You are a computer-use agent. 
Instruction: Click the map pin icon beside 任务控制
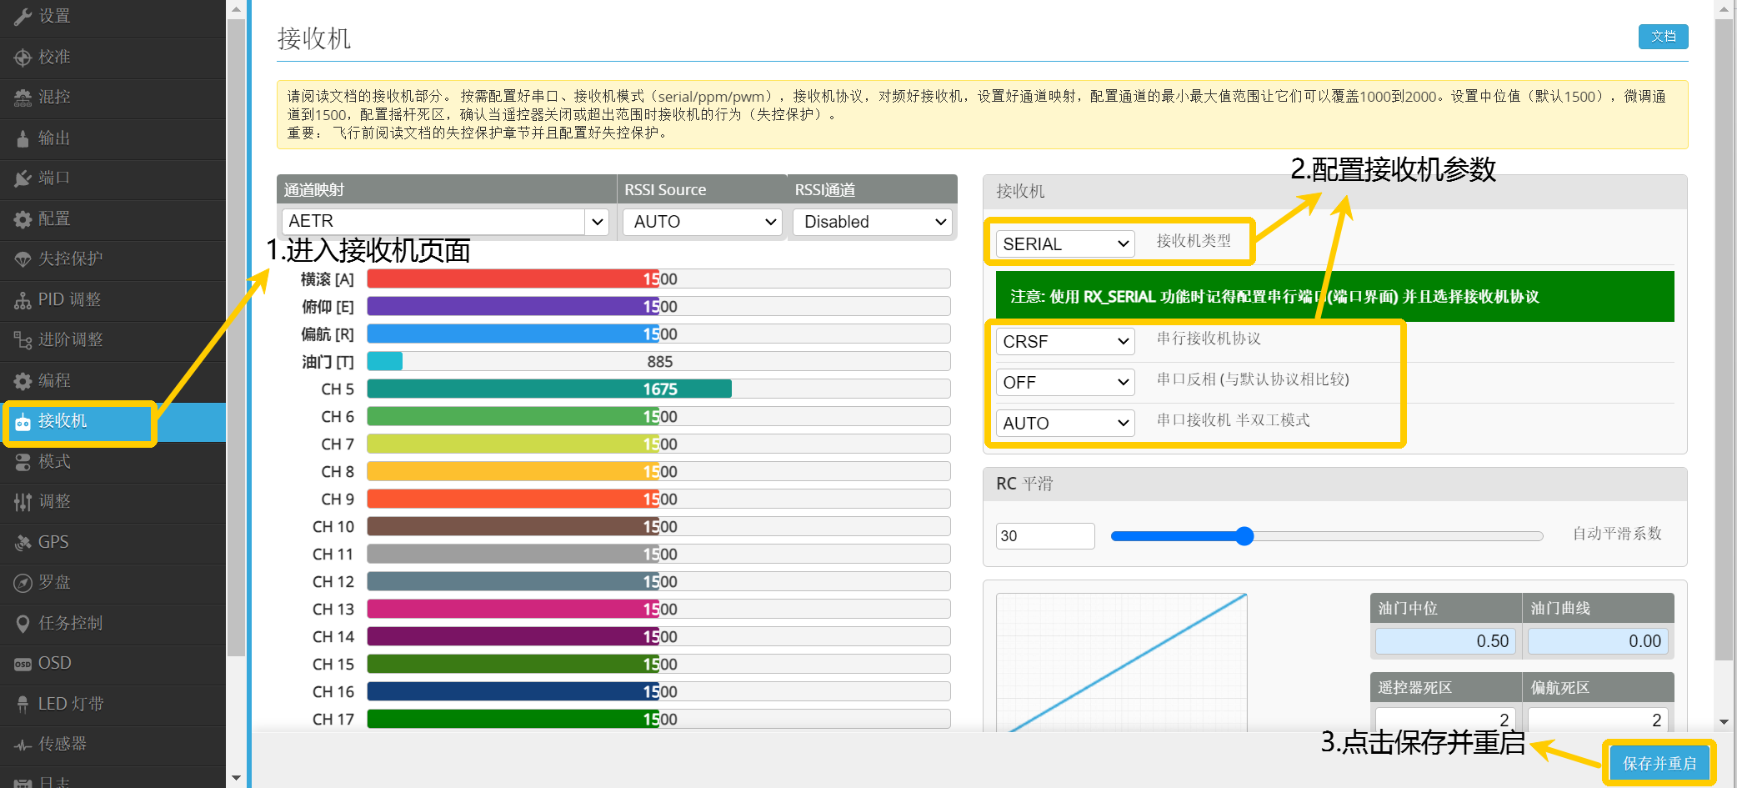tap(23, 624)
